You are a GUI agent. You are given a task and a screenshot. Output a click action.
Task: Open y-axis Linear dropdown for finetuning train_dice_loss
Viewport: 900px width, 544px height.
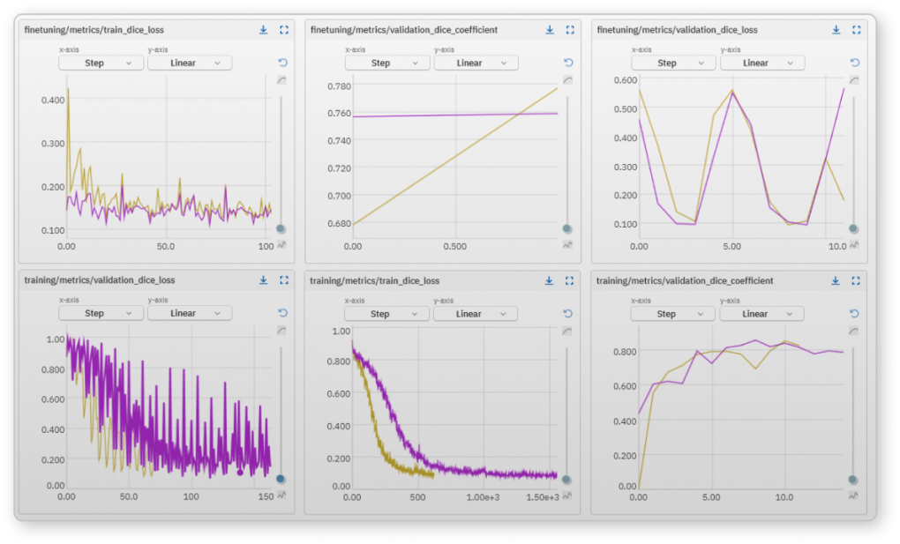190,63
